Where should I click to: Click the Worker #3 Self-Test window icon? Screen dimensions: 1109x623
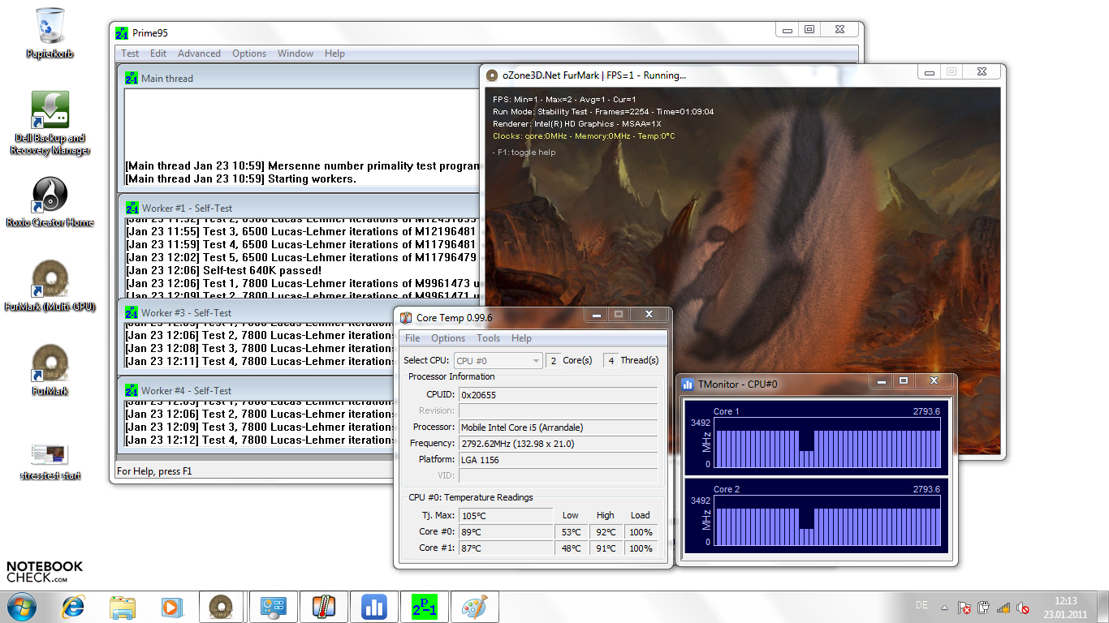(131, 312)
